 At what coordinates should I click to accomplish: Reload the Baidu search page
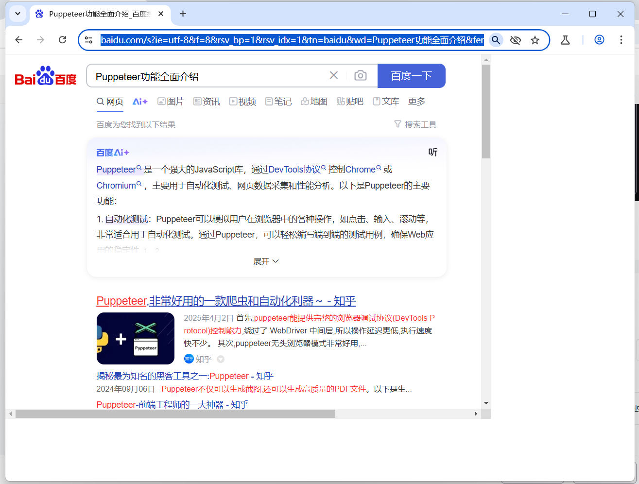pyautogui.click(x=62, y=40)
